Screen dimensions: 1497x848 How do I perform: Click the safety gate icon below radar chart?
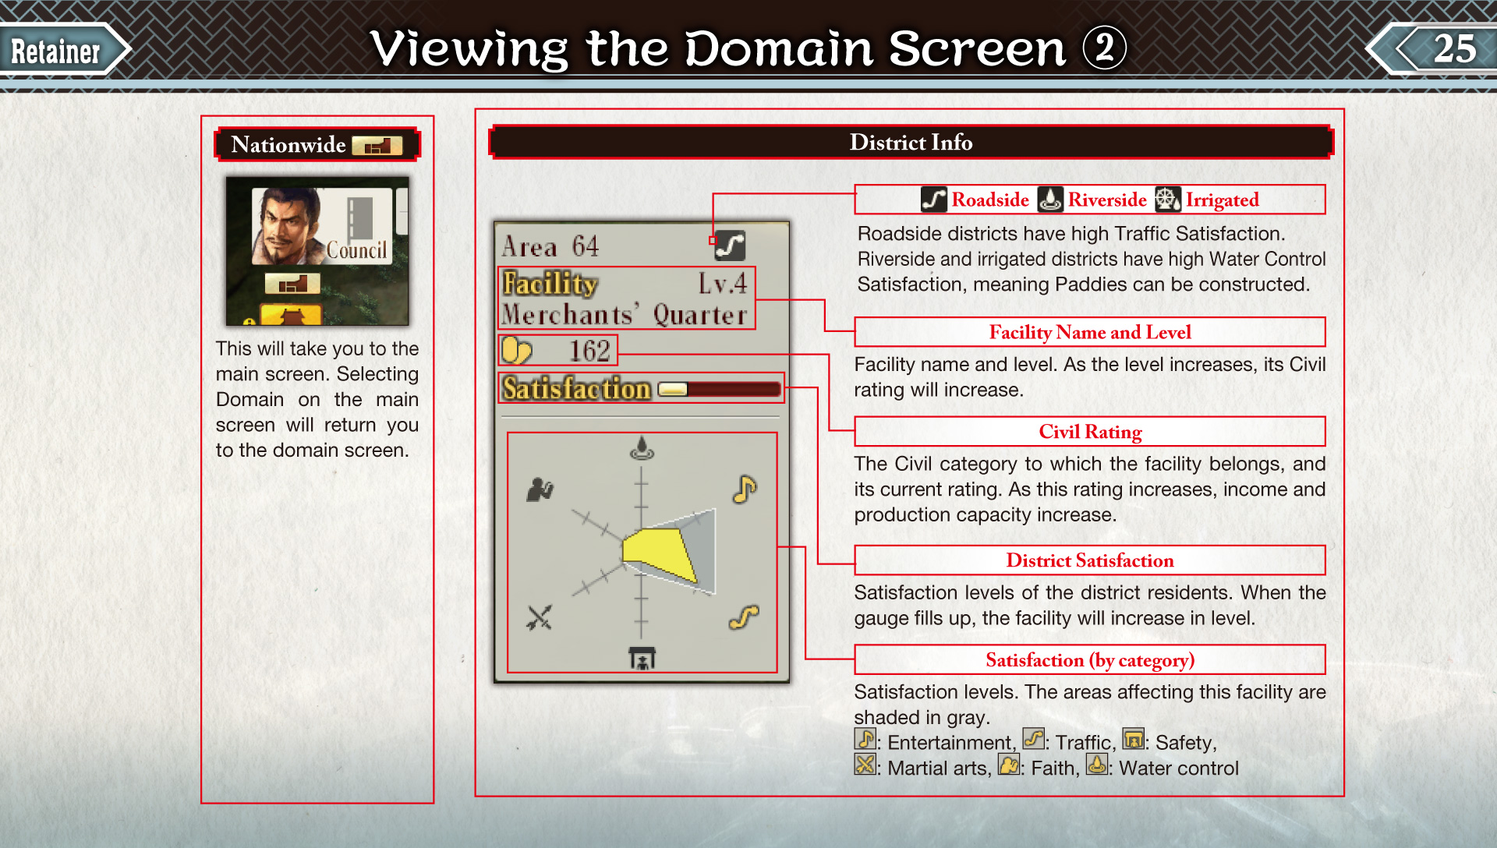click(642, 659)
